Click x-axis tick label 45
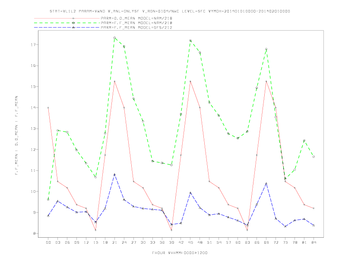Image resolution: width=342 pixels, height=264 pixels. [190, 242]
